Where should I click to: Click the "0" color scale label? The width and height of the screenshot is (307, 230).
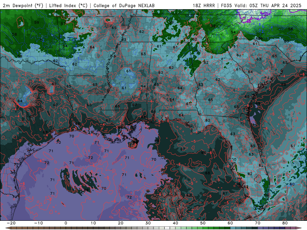coord(66,223)
